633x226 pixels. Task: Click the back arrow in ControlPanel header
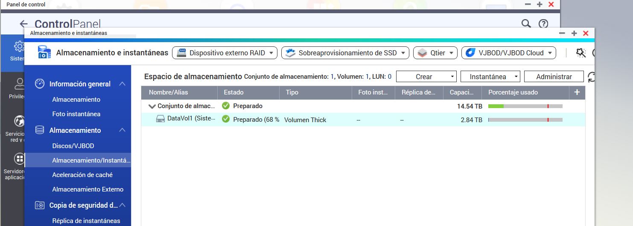point(24,24)
